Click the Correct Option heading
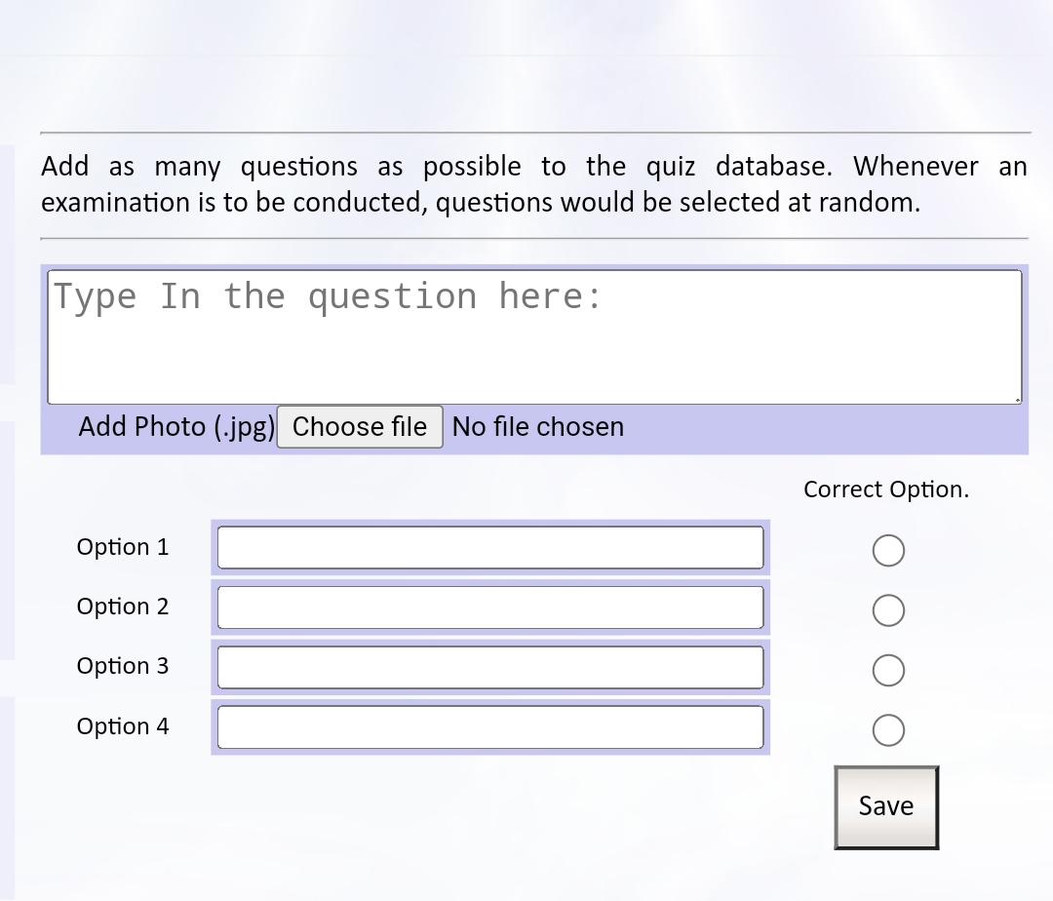This screenshot has width=1053, height=901. [x=886, y=490]
